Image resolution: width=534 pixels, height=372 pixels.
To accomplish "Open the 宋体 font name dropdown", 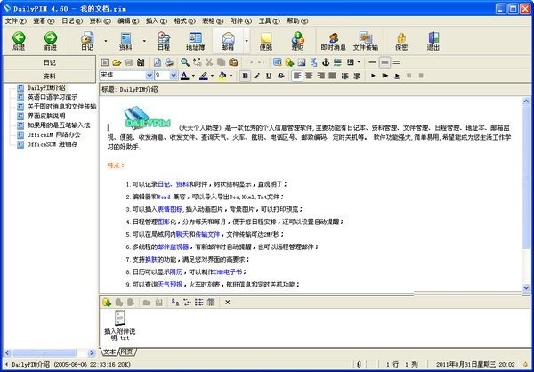I will 150,76.
